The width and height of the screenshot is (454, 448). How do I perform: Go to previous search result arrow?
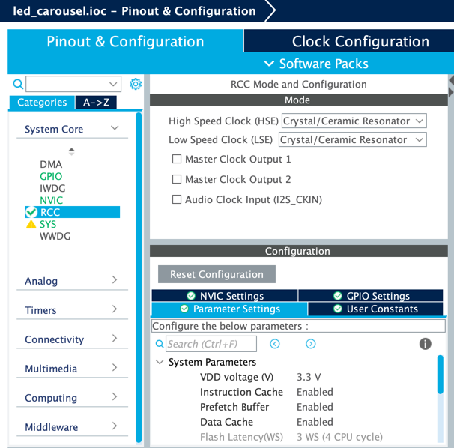coord(275,344)
